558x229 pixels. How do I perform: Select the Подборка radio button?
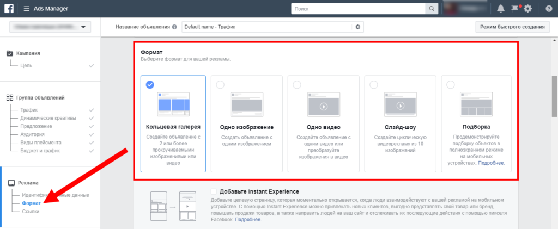pos(451,85)
